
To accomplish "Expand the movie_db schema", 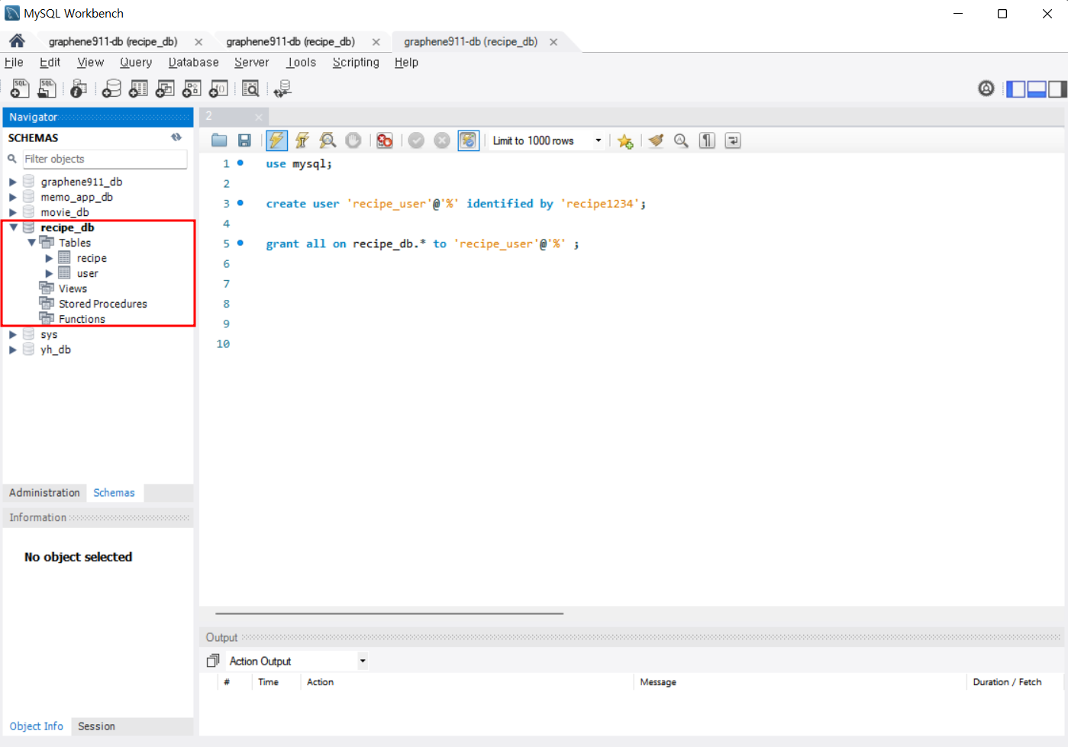I will point(13,212).
